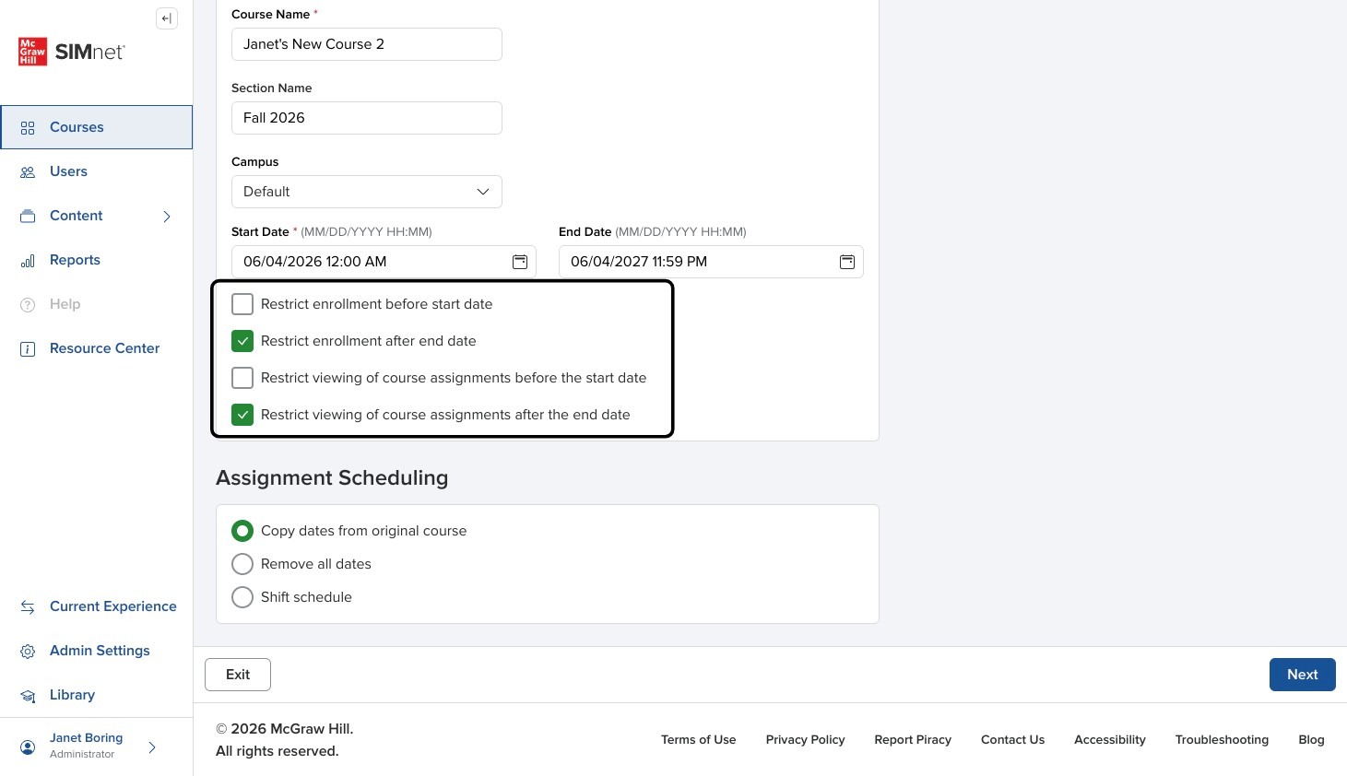Click the Next button
1347x776 pixels.
[x=1303, y=675]
